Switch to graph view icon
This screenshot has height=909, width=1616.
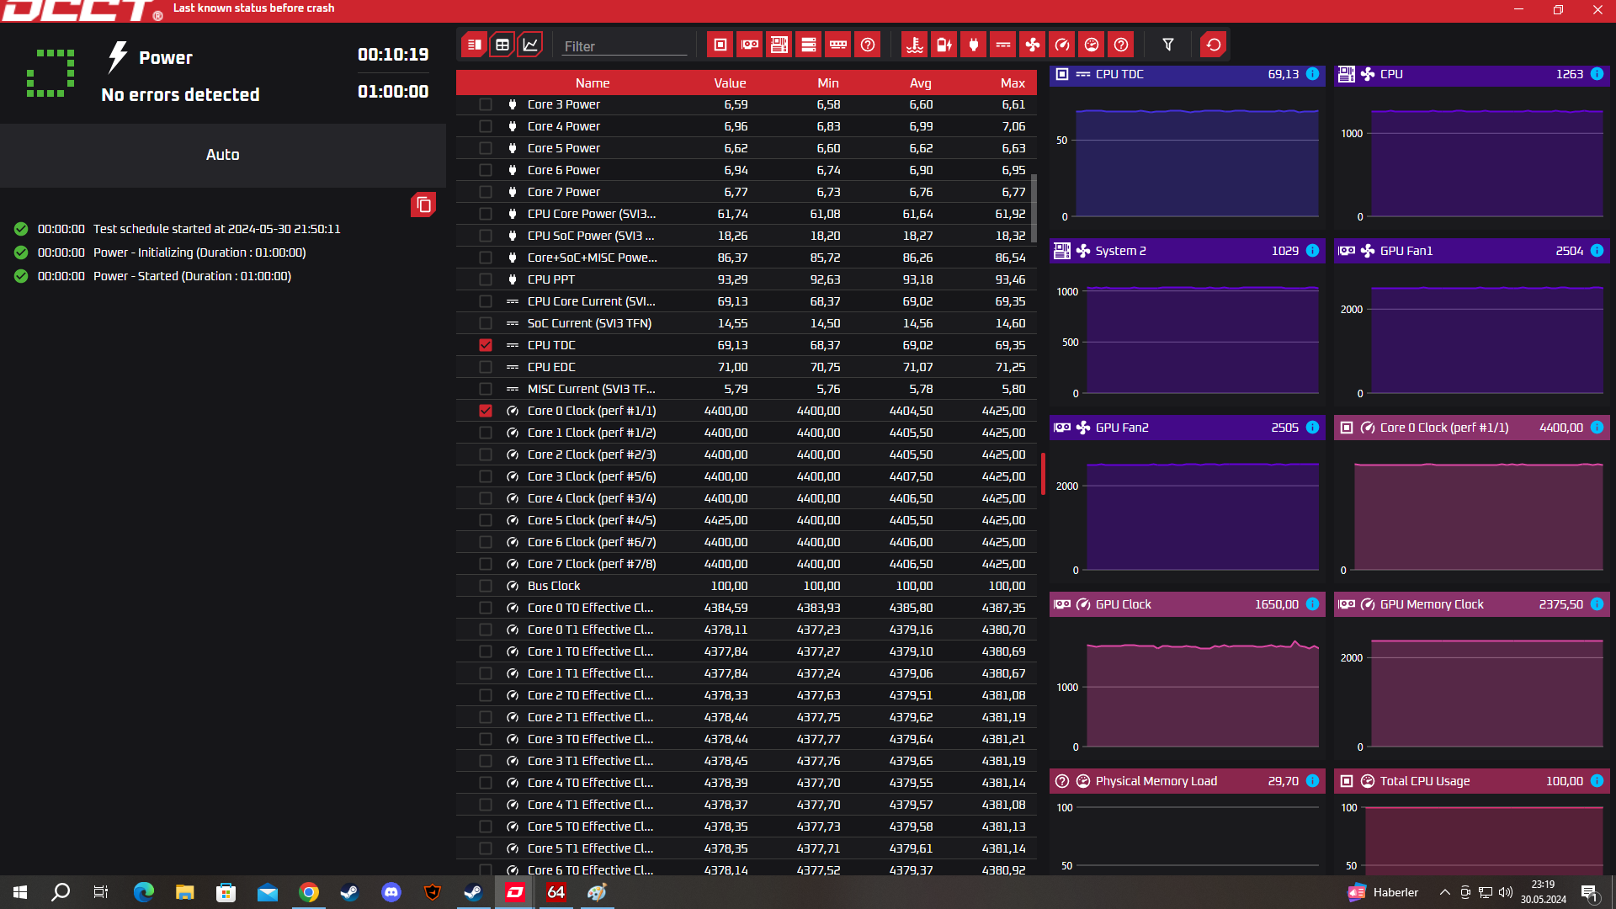tap(530, 45)
